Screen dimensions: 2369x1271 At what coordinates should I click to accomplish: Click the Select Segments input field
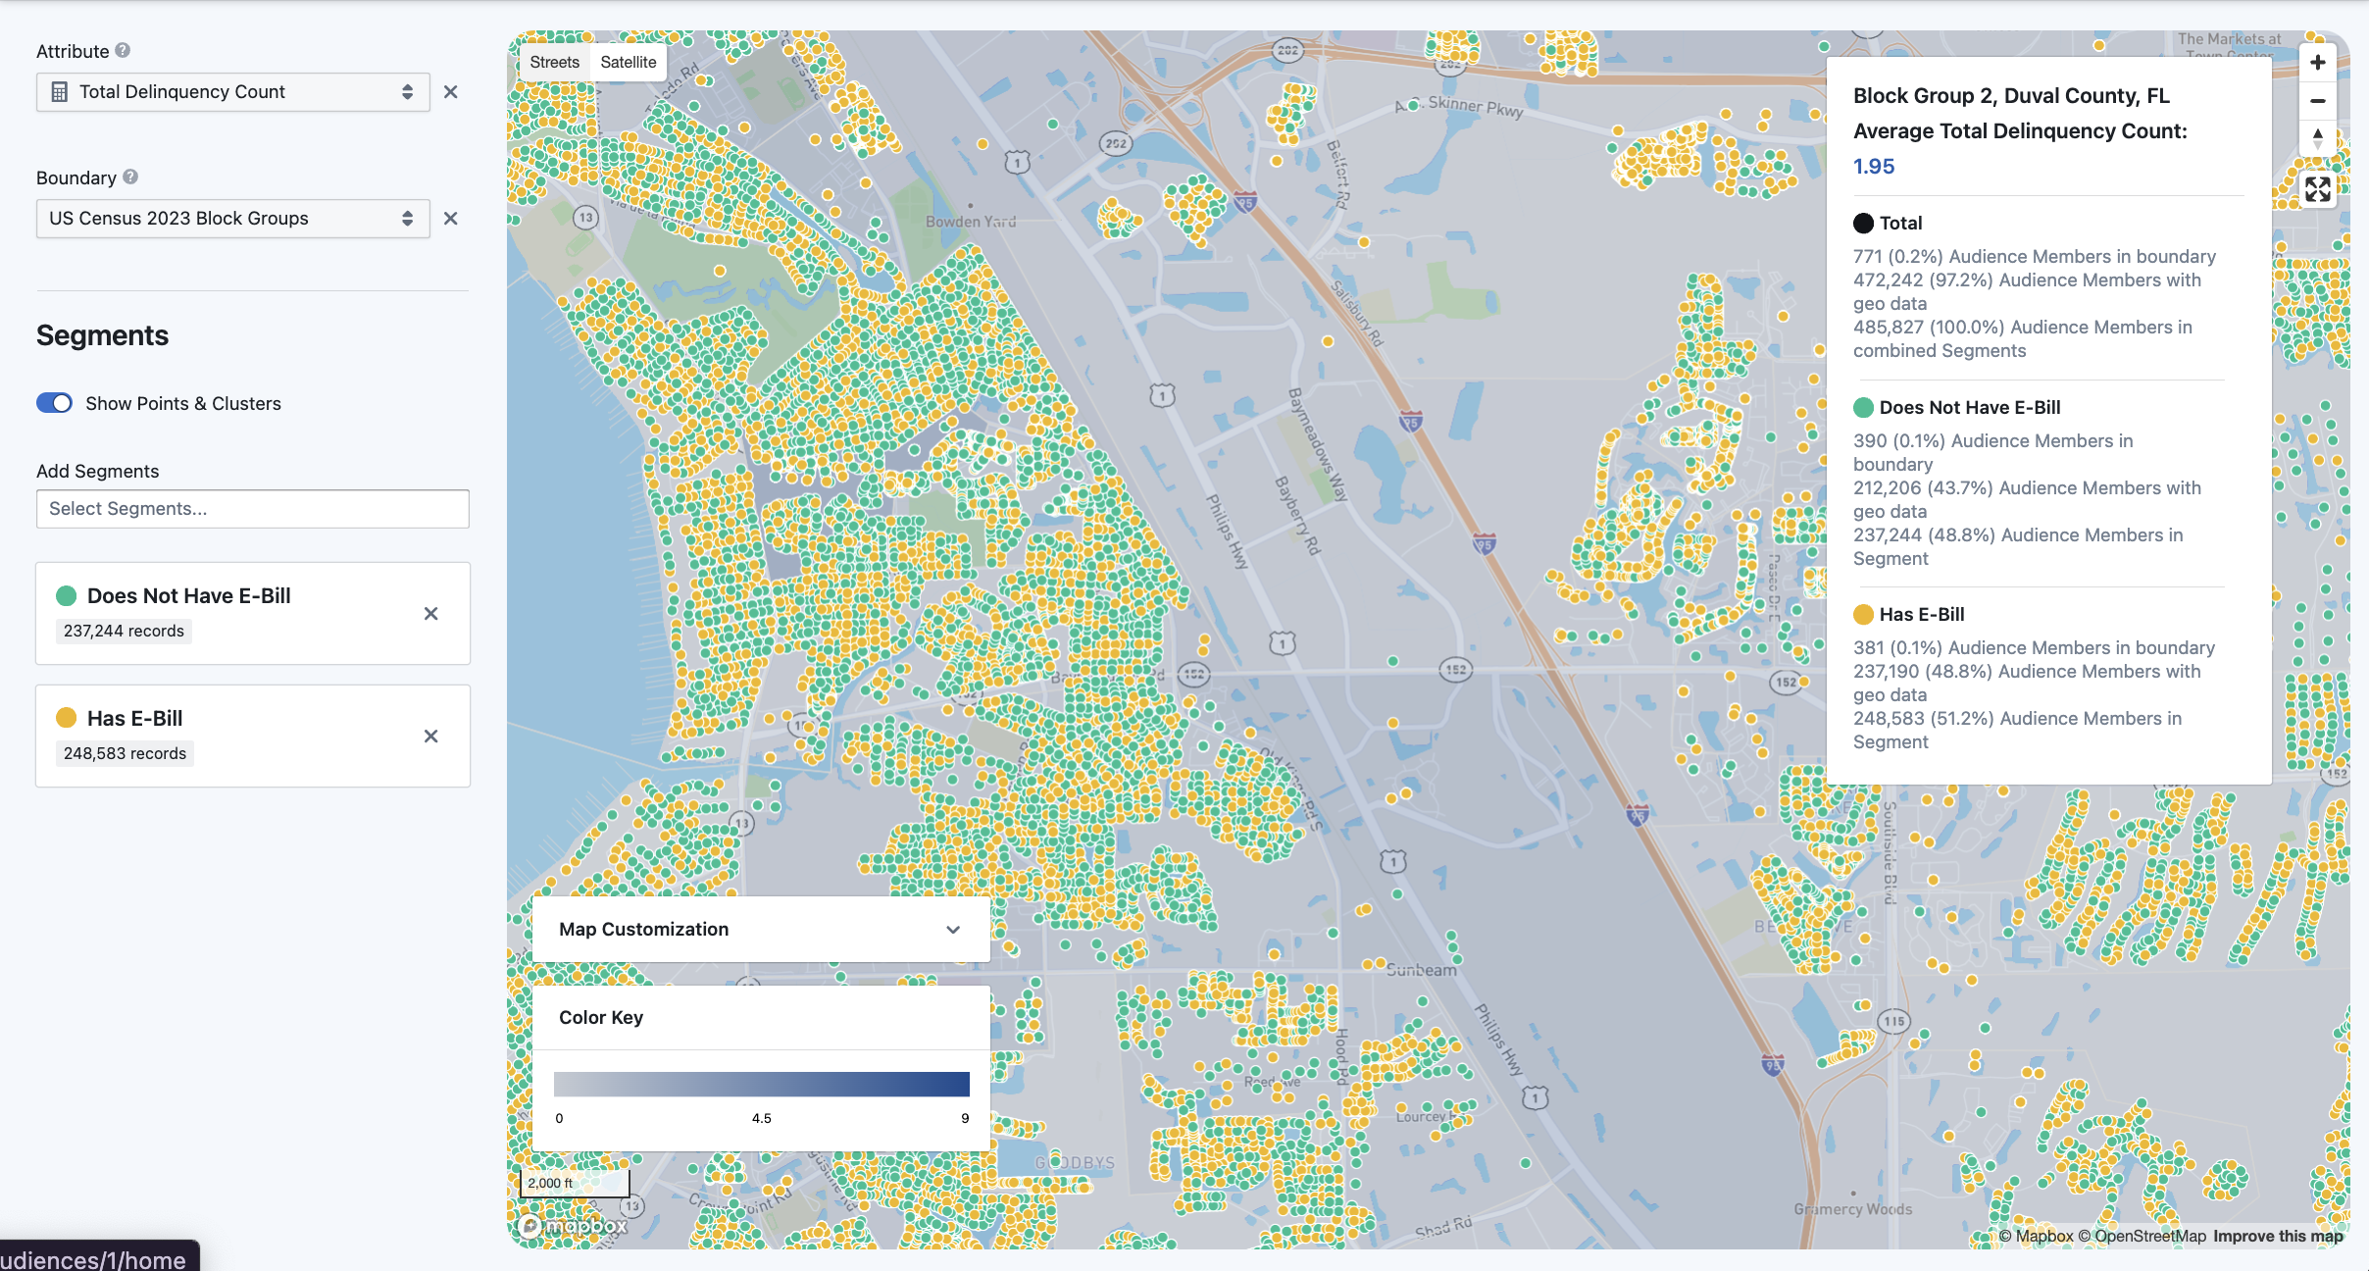coord(252,509)
